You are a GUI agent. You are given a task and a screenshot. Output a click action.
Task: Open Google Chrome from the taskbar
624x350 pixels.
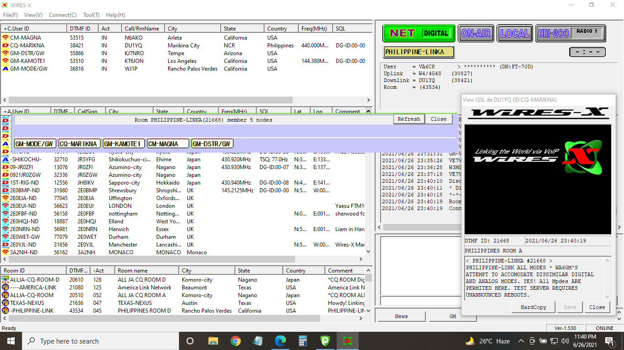[x=235, y=341]
